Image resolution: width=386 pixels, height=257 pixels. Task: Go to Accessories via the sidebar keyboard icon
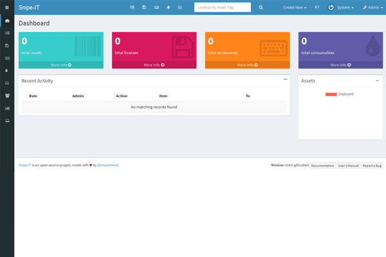[x=7, y=58]
